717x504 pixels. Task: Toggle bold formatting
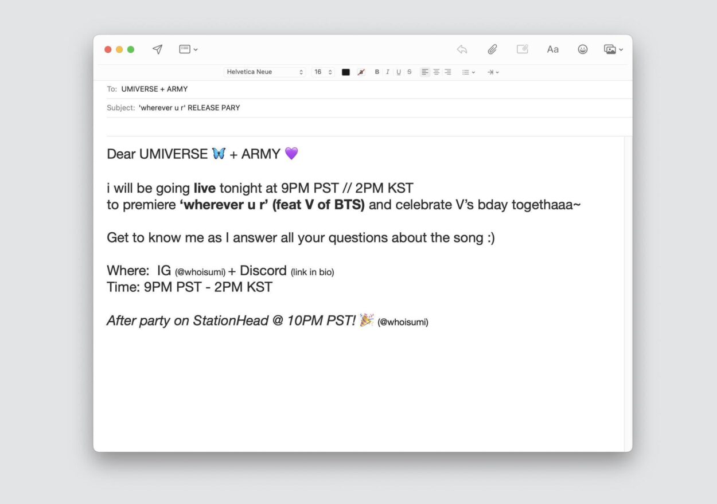(377, 72)
